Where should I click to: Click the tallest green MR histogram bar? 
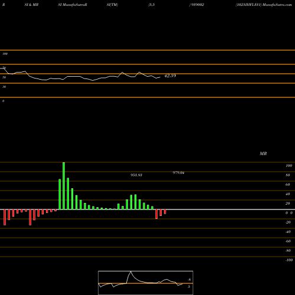64,186
